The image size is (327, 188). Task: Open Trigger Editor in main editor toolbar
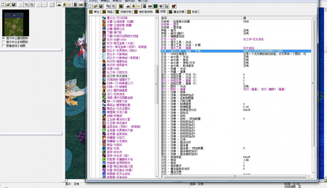[x=64, y=5]
